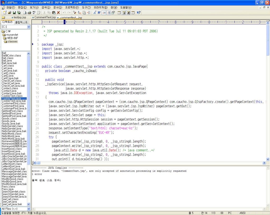
Task: Switch to the CommentTest.jsp document tab
Action: [44, 17]
